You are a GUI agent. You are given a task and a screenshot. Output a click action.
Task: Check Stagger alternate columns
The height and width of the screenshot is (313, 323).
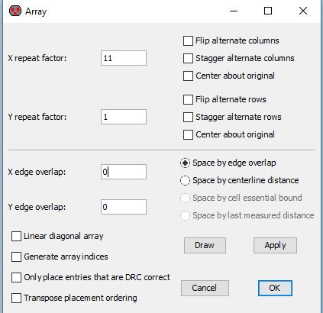pos(188,58)
